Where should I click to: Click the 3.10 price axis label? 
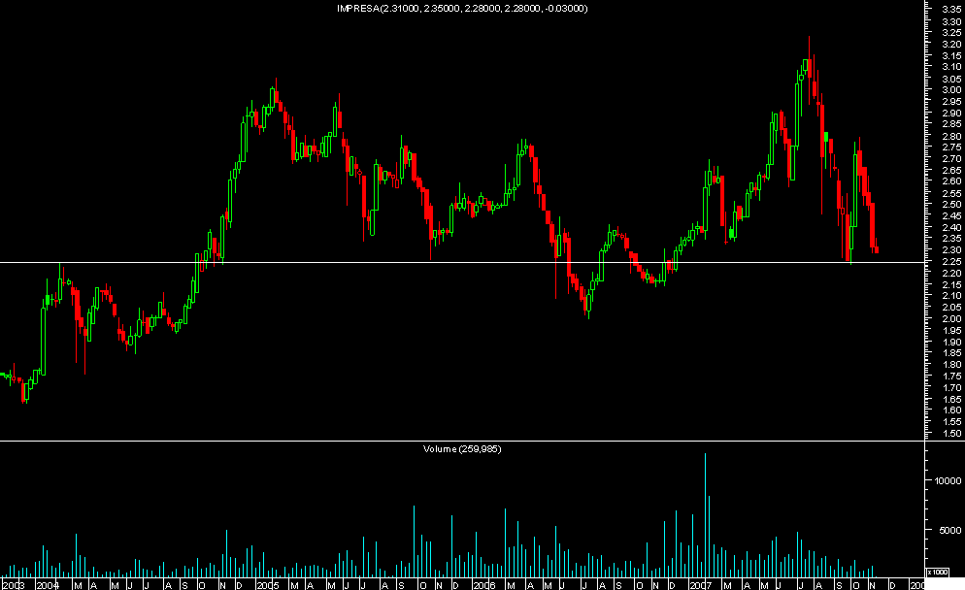pyautogui.click(x=951, y=67)
